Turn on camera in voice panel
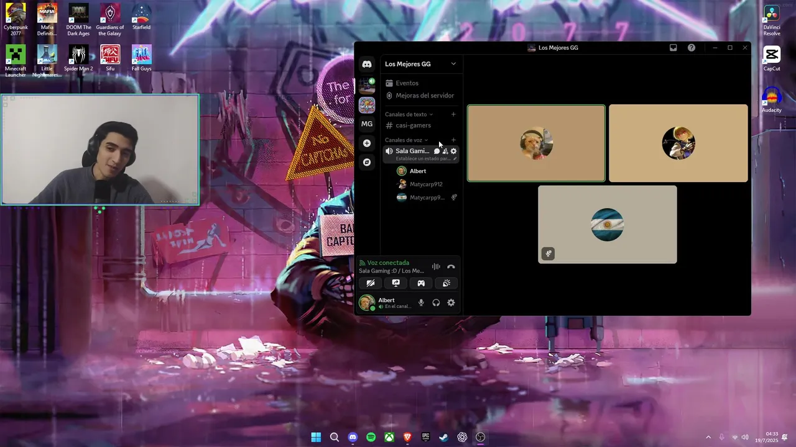Screen dimensions: 796x447 (x=371, y=283)
